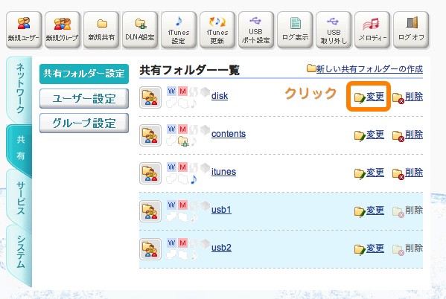Log off with the ログオフ door icon
The width and height of the screenshot is (446, 299).
411,30
